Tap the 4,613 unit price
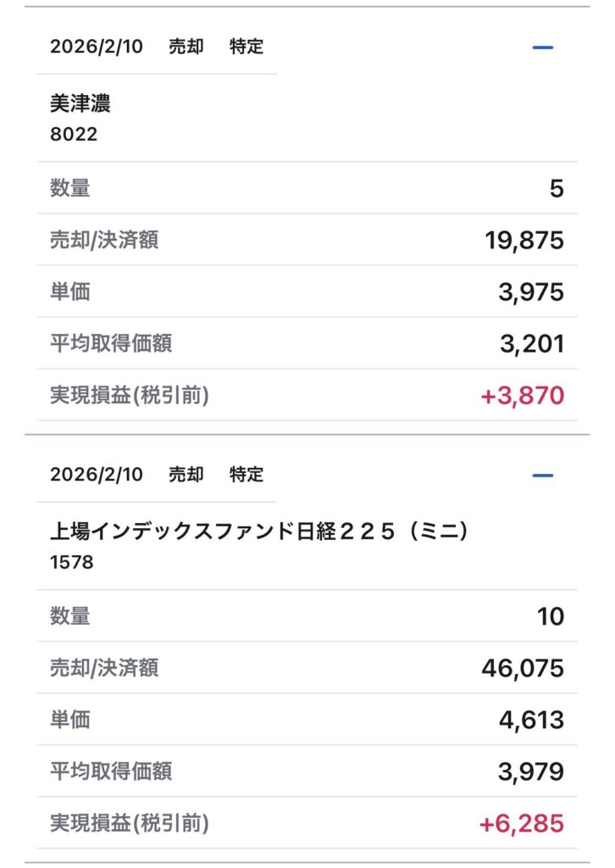The height and width of the screenshot is (868, 615). pos(530,721)
